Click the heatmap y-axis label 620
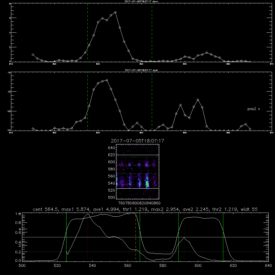The image size is (275, 275). (x=112, y=155)
